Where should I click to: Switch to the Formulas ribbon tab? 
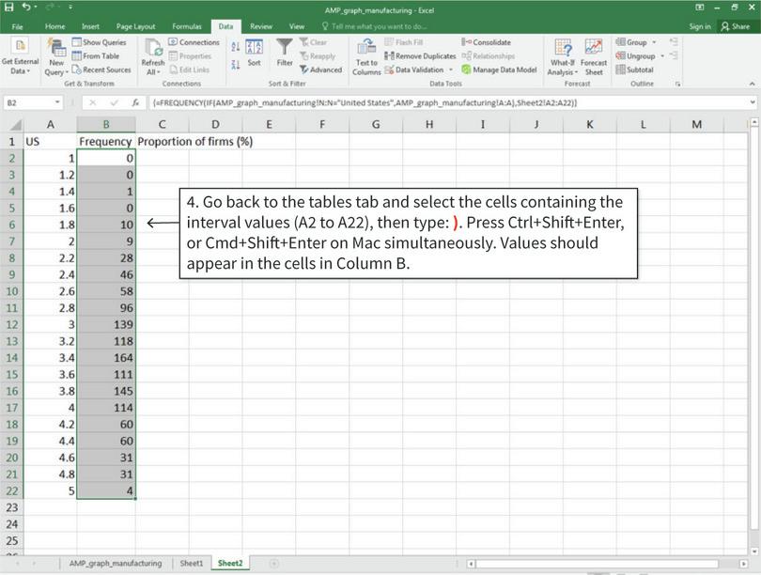pos(186,26)
